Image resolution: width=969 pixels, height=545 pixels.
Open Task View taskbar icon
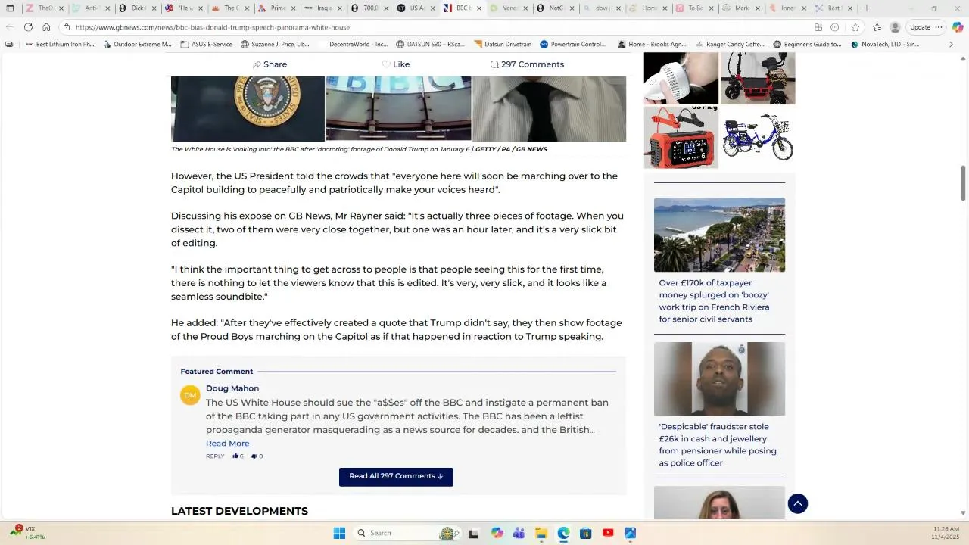click(474, 533)
